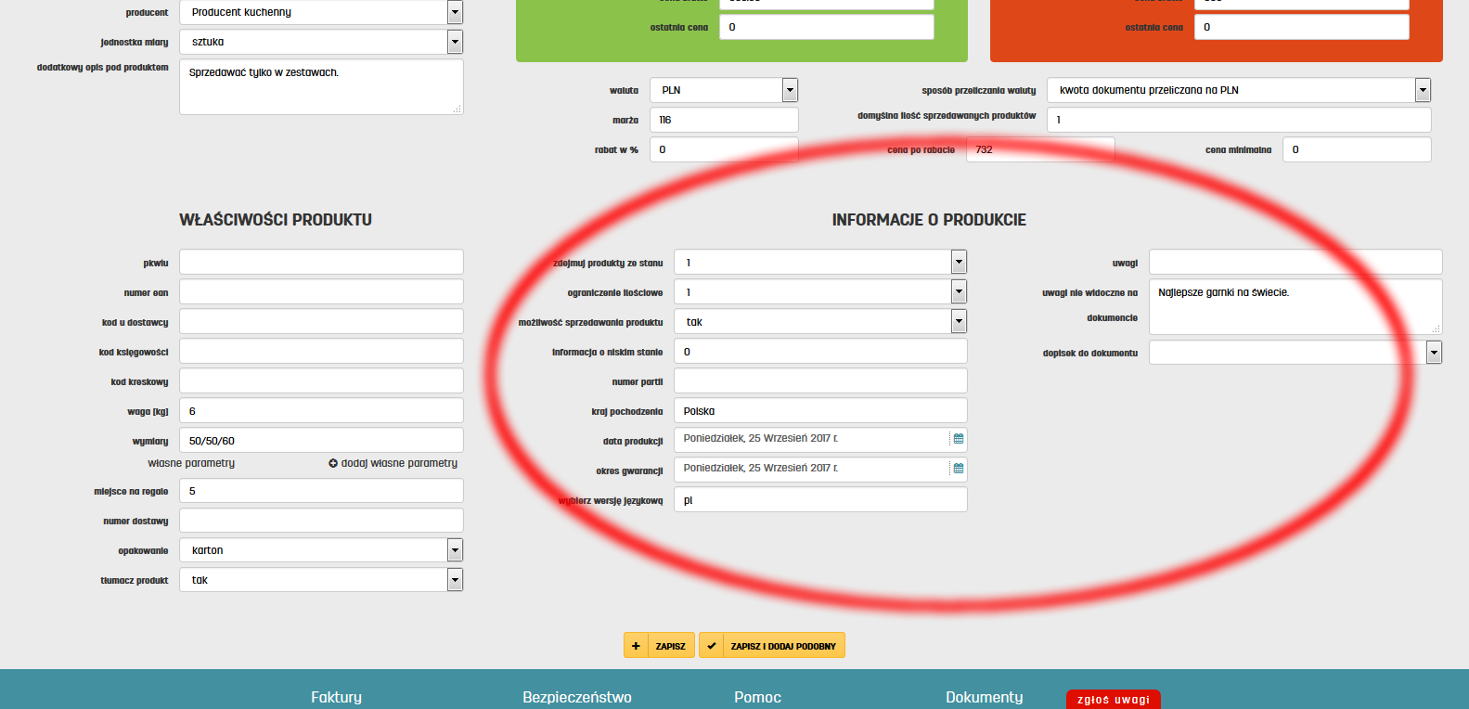Expand ograniczenie ilościowe dropdown
1469x709 pixels.
coord(959,292)
